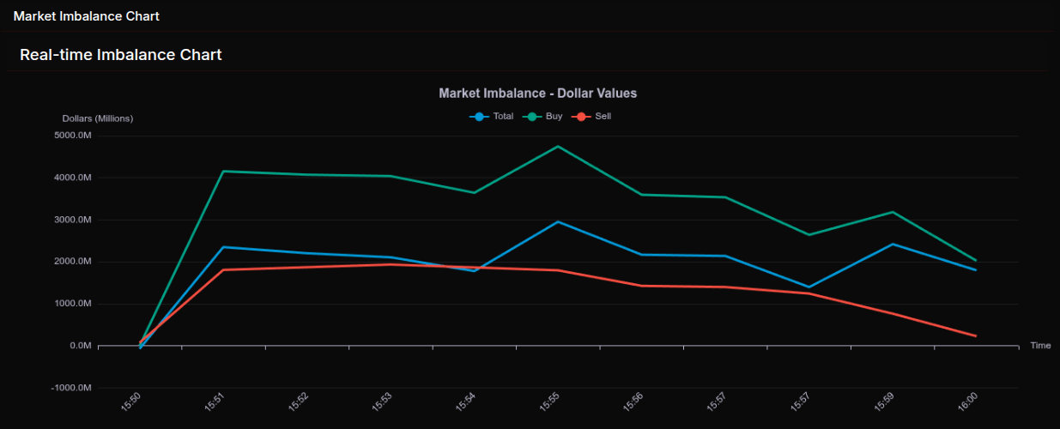Image resolution: width=1060 pixels, height=429 pixels.
Task: Select the Buy line peak at 15:55
Action: click(558, 147)
